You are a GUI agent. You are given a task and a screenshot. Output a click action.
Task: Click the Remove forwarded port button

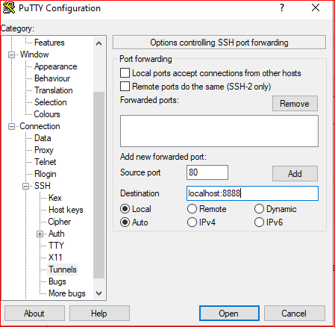pyautogui.click(x=295, y=104)
